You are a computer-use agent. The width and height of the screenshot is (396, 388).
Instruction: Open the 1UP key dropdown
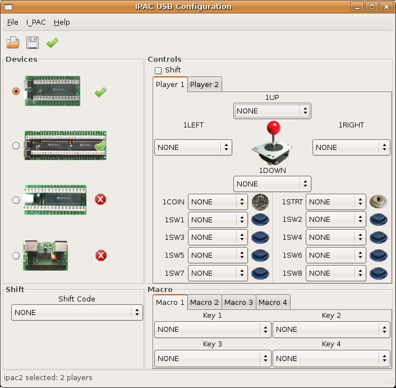272,111
